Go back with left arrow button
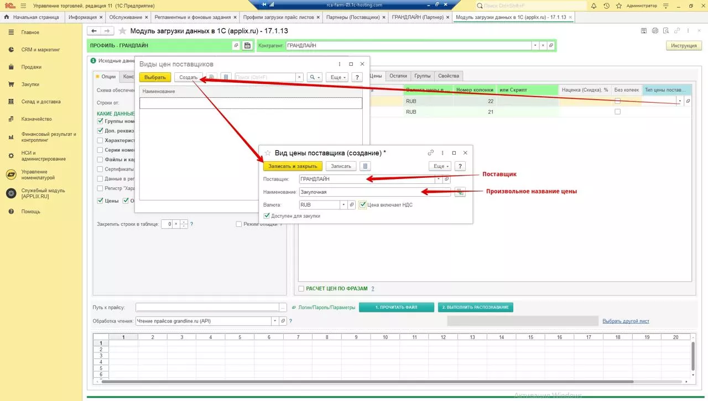Image resolution: width=708 pixels, height=401 pixels. [94, 31]
